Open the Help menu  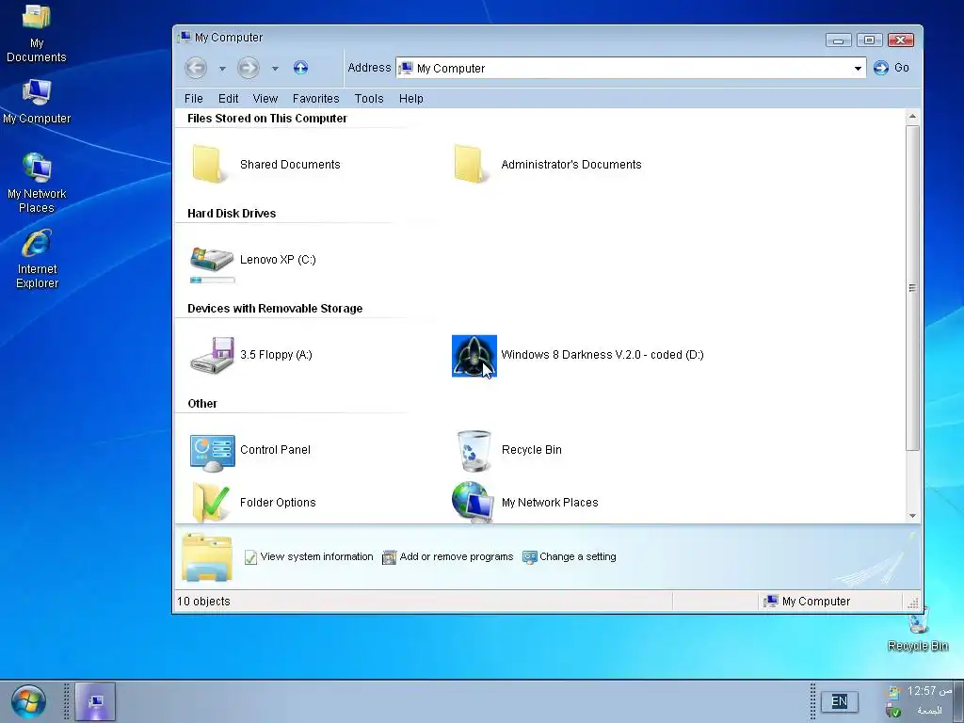[x=411, y=98]
